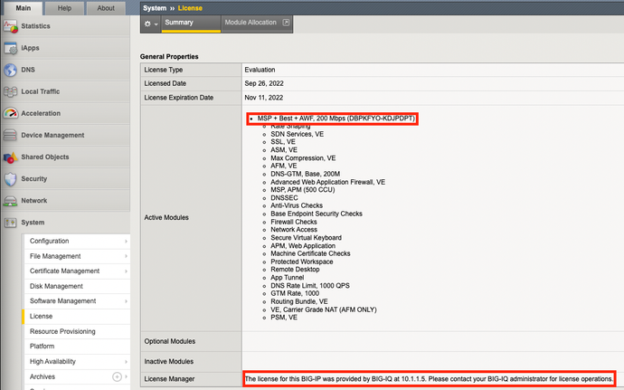Click the Statistics chart icon in sidebar
This screenshot has height=390, width=624.
(11, 26)
